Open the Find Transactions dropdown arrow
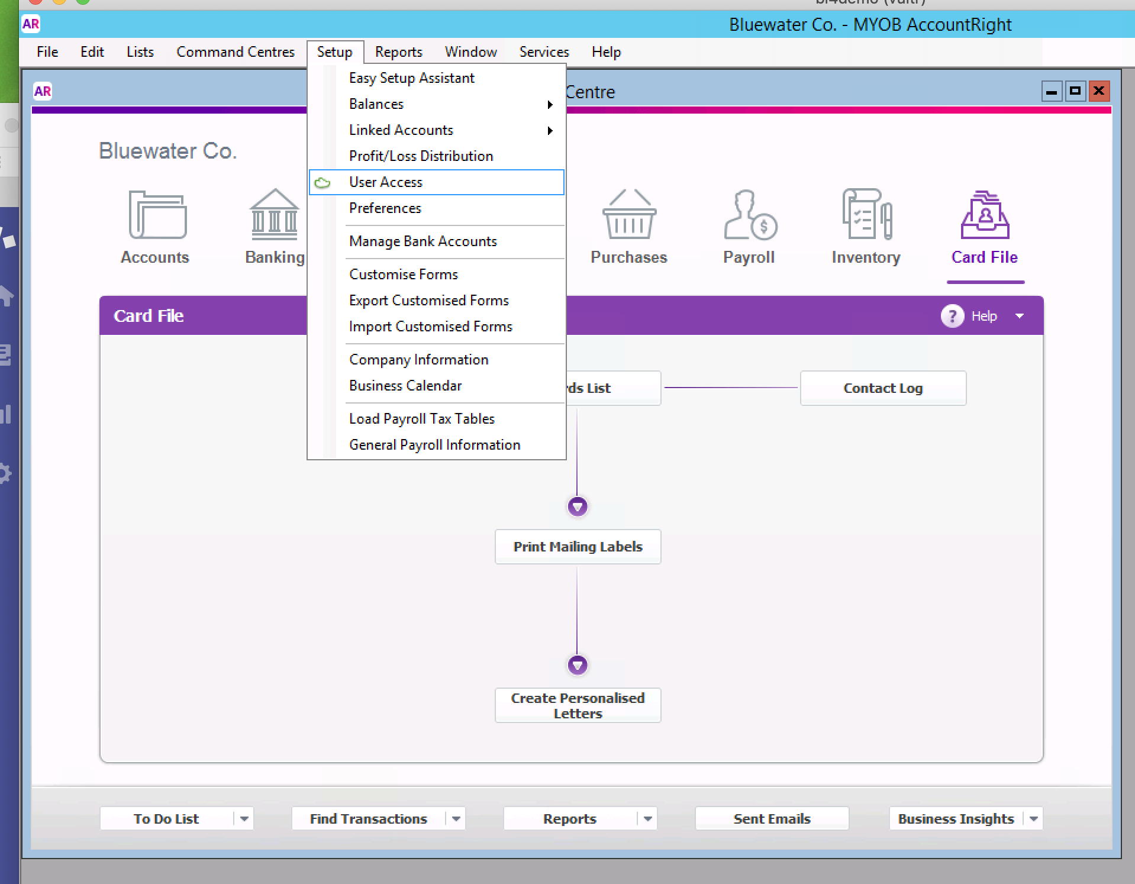This screenshot has width=1135, height=884. (456, 819)
